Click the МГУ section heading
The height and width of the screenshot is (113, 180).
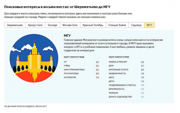click(x=67, y=35)
